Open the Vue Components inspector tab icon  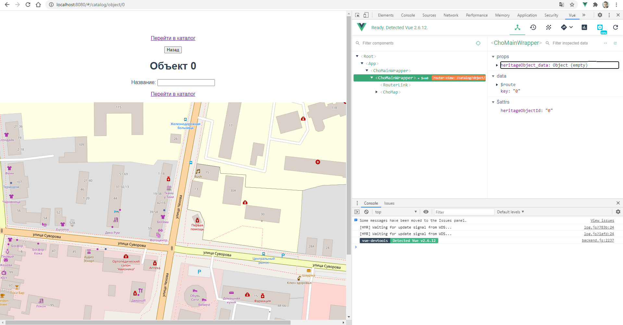tap(517, 28)
